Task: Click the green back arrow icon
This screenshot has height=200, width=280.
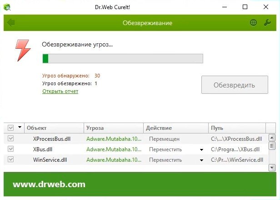Action: click(x=11, y=23)
